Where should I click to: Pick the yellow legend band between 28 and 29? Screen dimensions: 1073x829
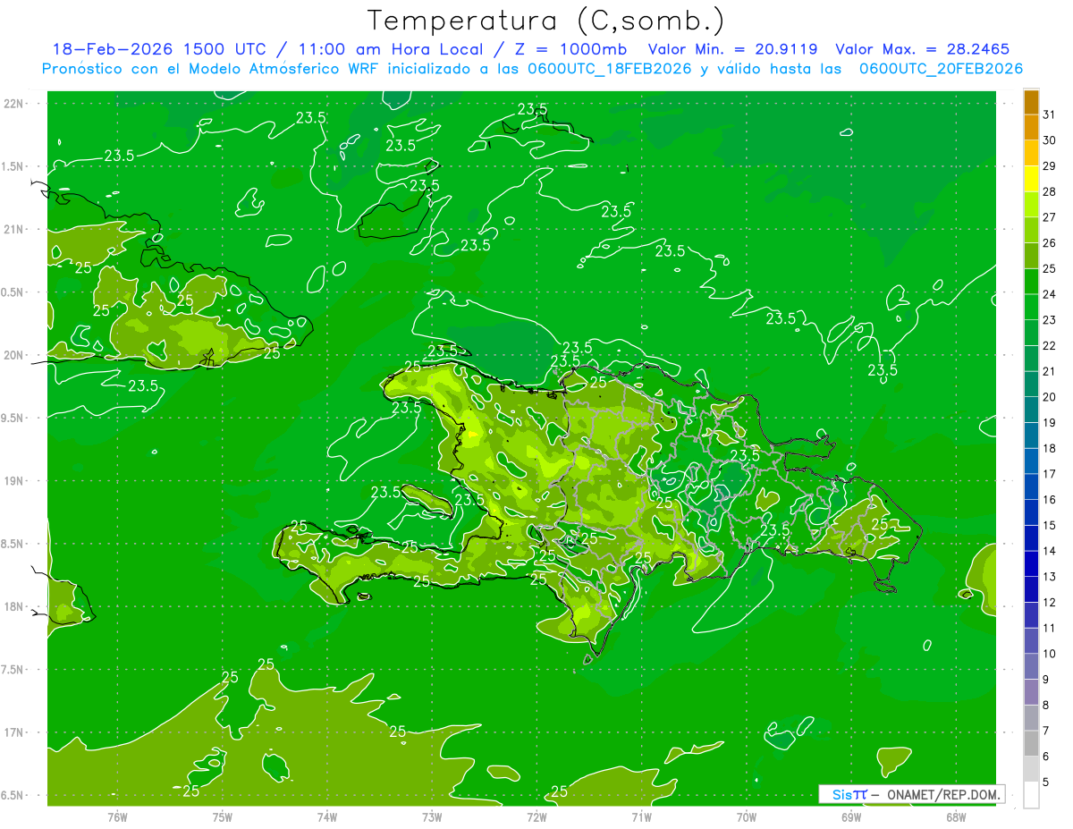[1031, 179]
